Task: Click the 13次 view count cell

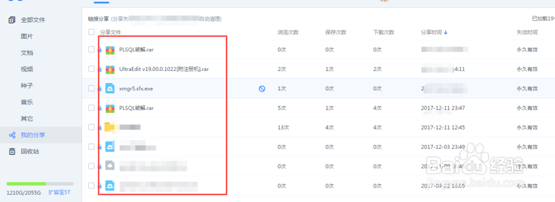Action: [x=284, y=127]
